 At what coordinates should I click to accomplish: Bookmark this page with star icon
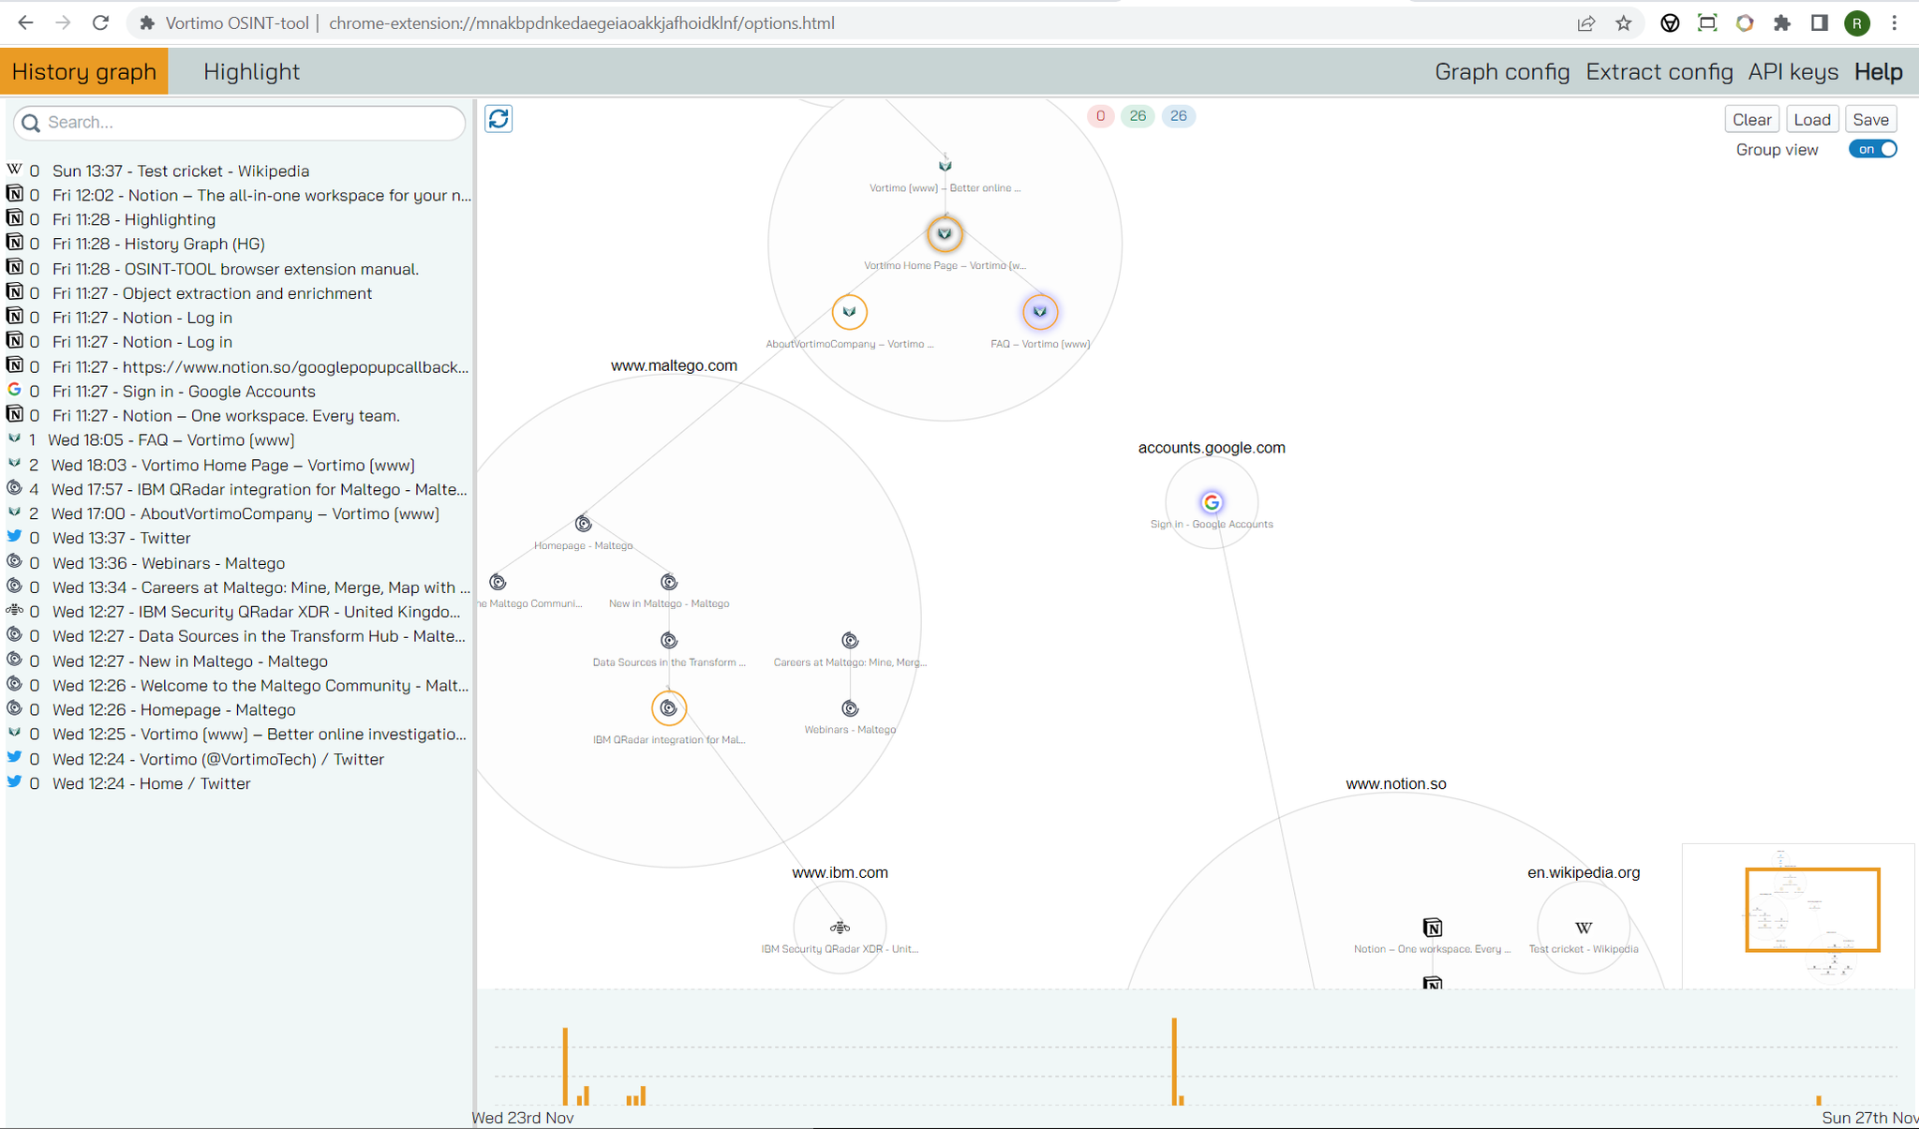click(x=1624, y=23)
